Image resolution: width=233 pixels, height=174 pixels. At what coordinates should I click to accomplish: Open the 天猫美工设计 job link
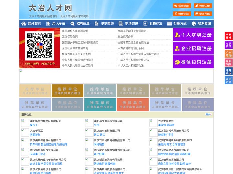tap(38, 154)
